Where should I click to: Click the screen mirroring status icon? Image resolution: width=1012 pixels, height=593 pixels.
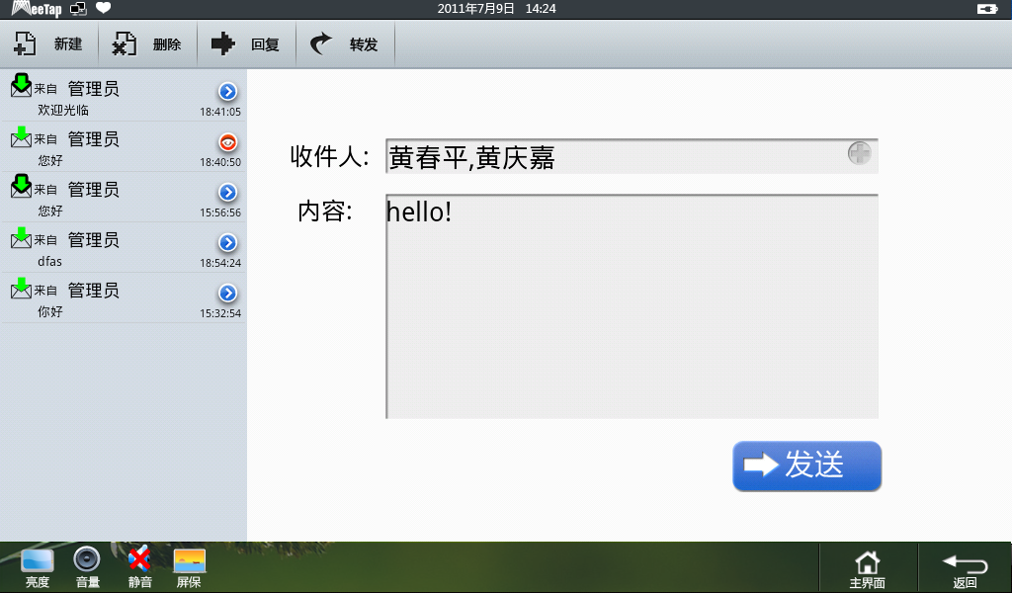point(78,8)
